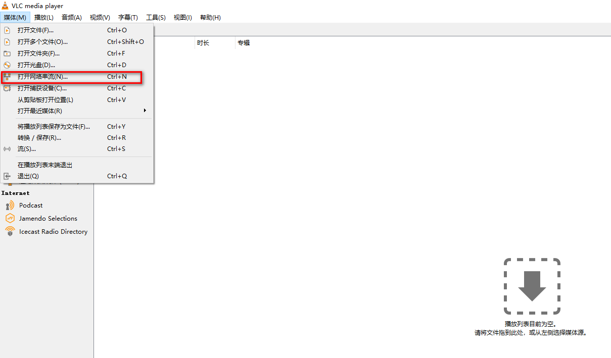The height and width of the screenshot is (358, 611).
Task: Click the Podcast sidebar icon
Action: click(10, 206)
